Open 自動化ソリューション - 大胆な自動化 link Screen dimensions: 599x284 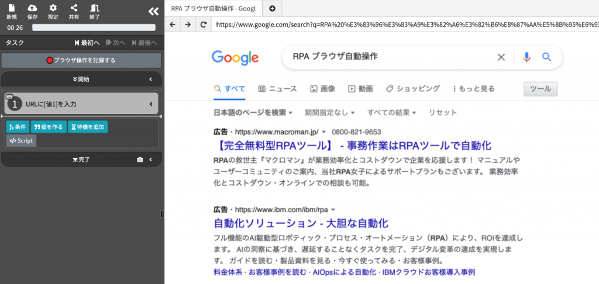(301, 223)
